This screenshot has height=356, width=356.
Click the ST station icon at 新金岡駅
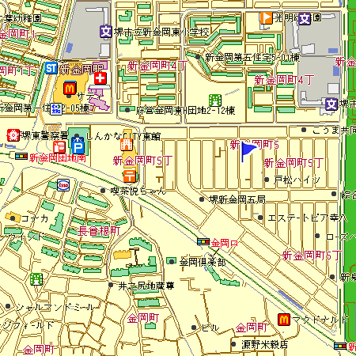tap(51, 68)
